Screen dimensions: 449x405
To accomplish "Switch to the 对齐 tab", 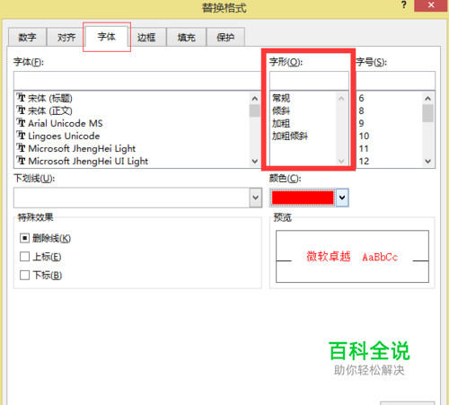I will pyautogui.click(x=66, y=37).
